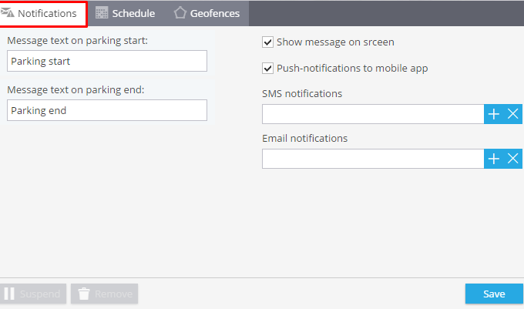Click the Remove button
524x309 pixels.
point(104,294)
